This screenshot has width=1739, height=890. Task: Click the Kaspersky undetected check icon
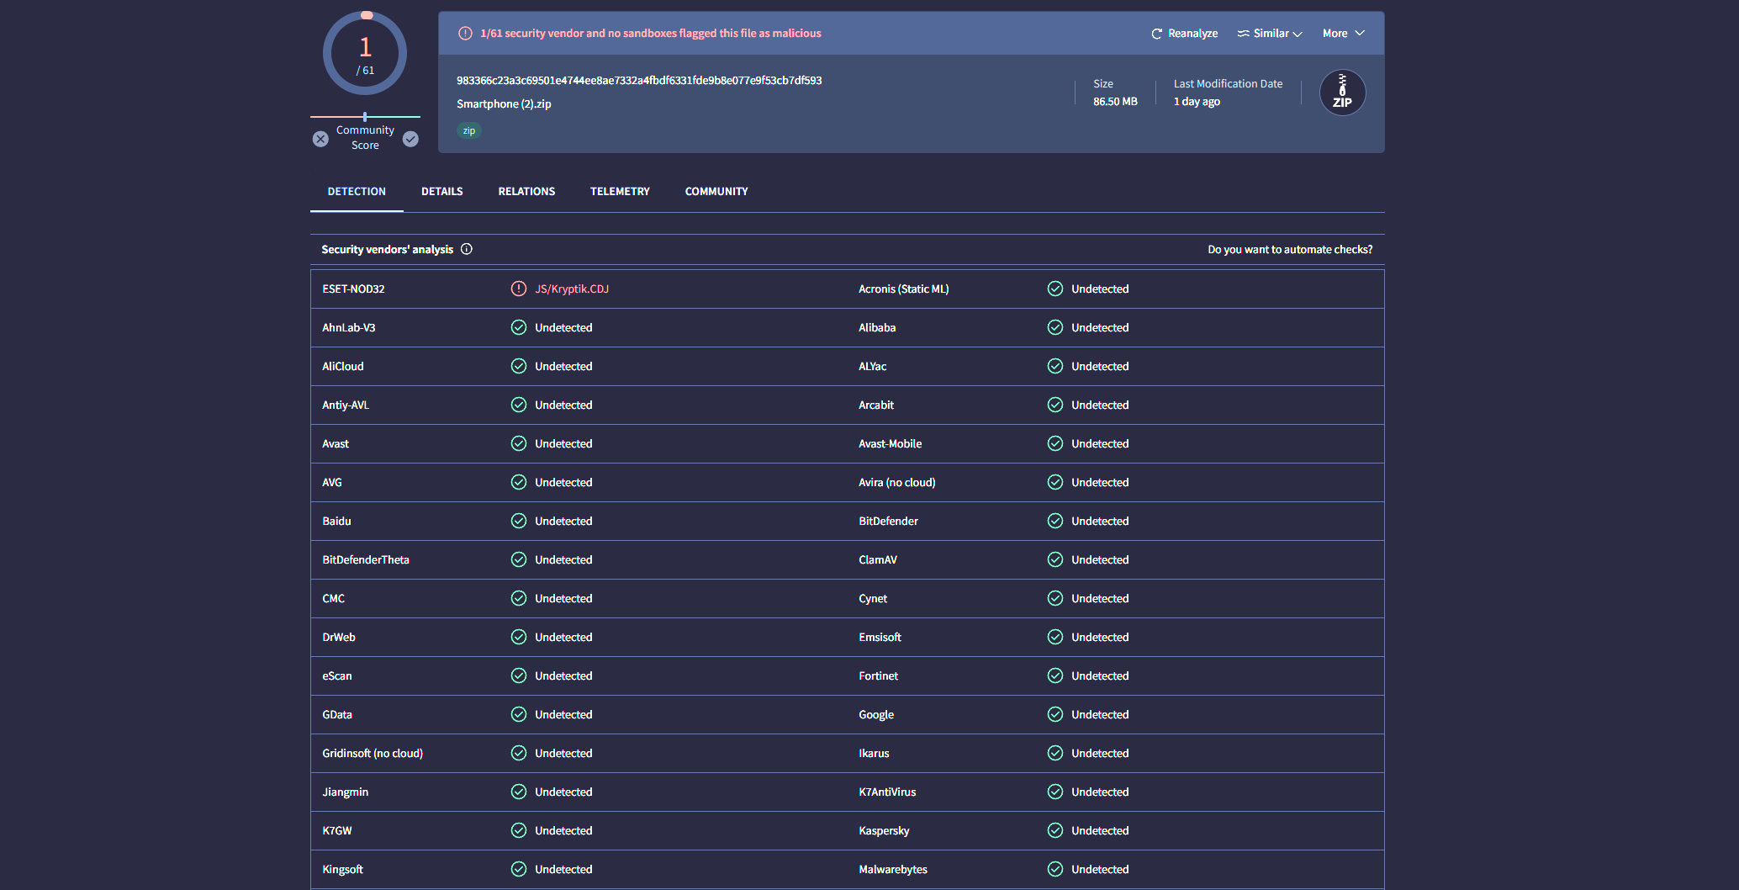click(1055, 830)
